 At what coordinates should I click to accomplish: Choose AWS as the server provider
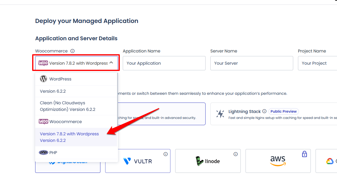(278, 161)
